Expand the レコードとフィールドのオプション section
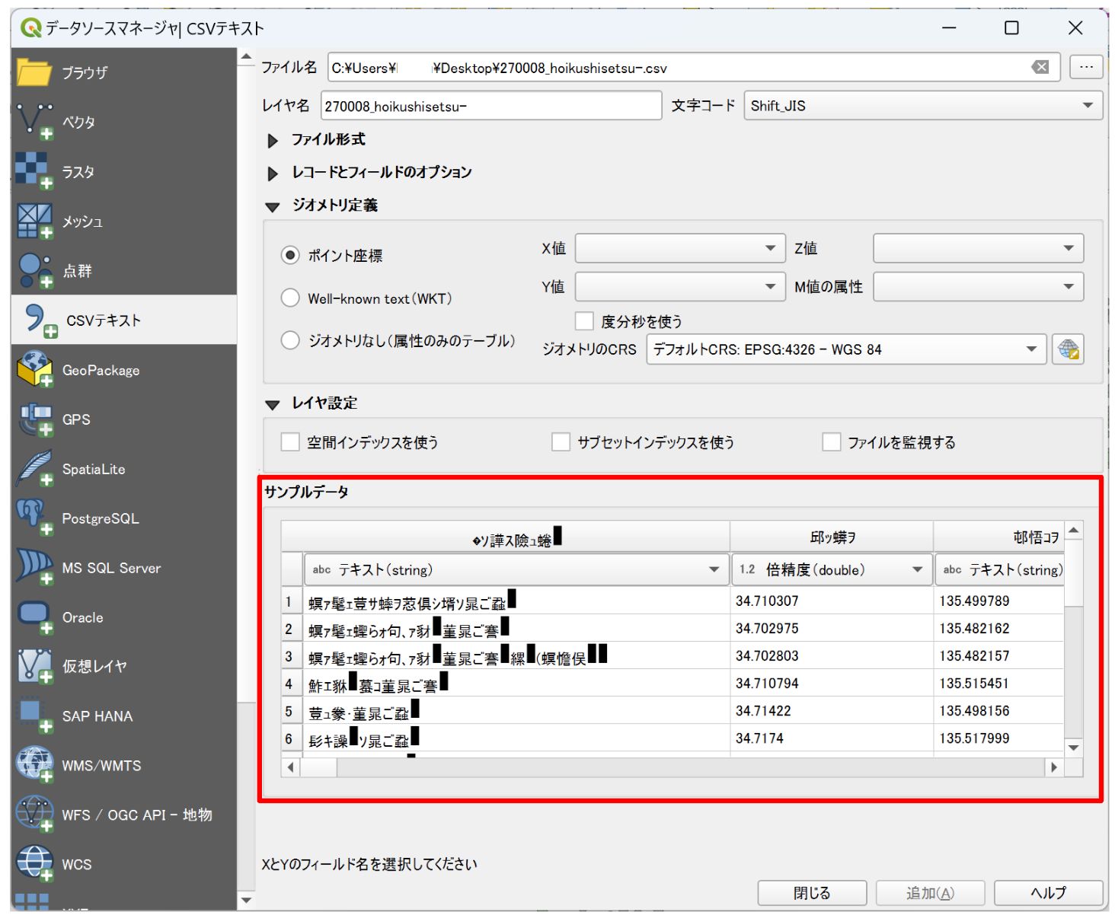Screen dimensions: 1115x918 tap(273, 174)
